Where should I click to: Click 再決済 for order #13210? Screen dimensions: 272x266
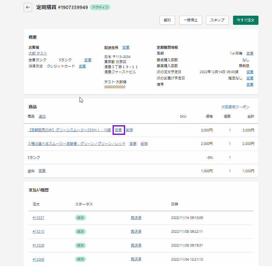click(136, 231)
